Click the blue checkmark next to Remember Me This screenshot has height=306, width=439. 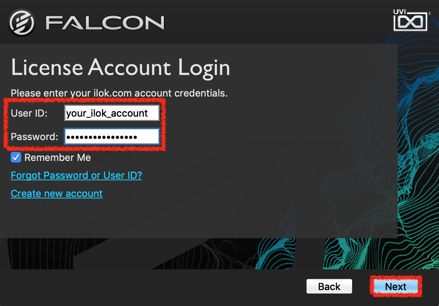[x=15, y=157]
